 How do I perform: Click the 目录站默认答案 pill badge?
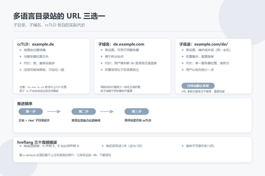pos(198,86)
